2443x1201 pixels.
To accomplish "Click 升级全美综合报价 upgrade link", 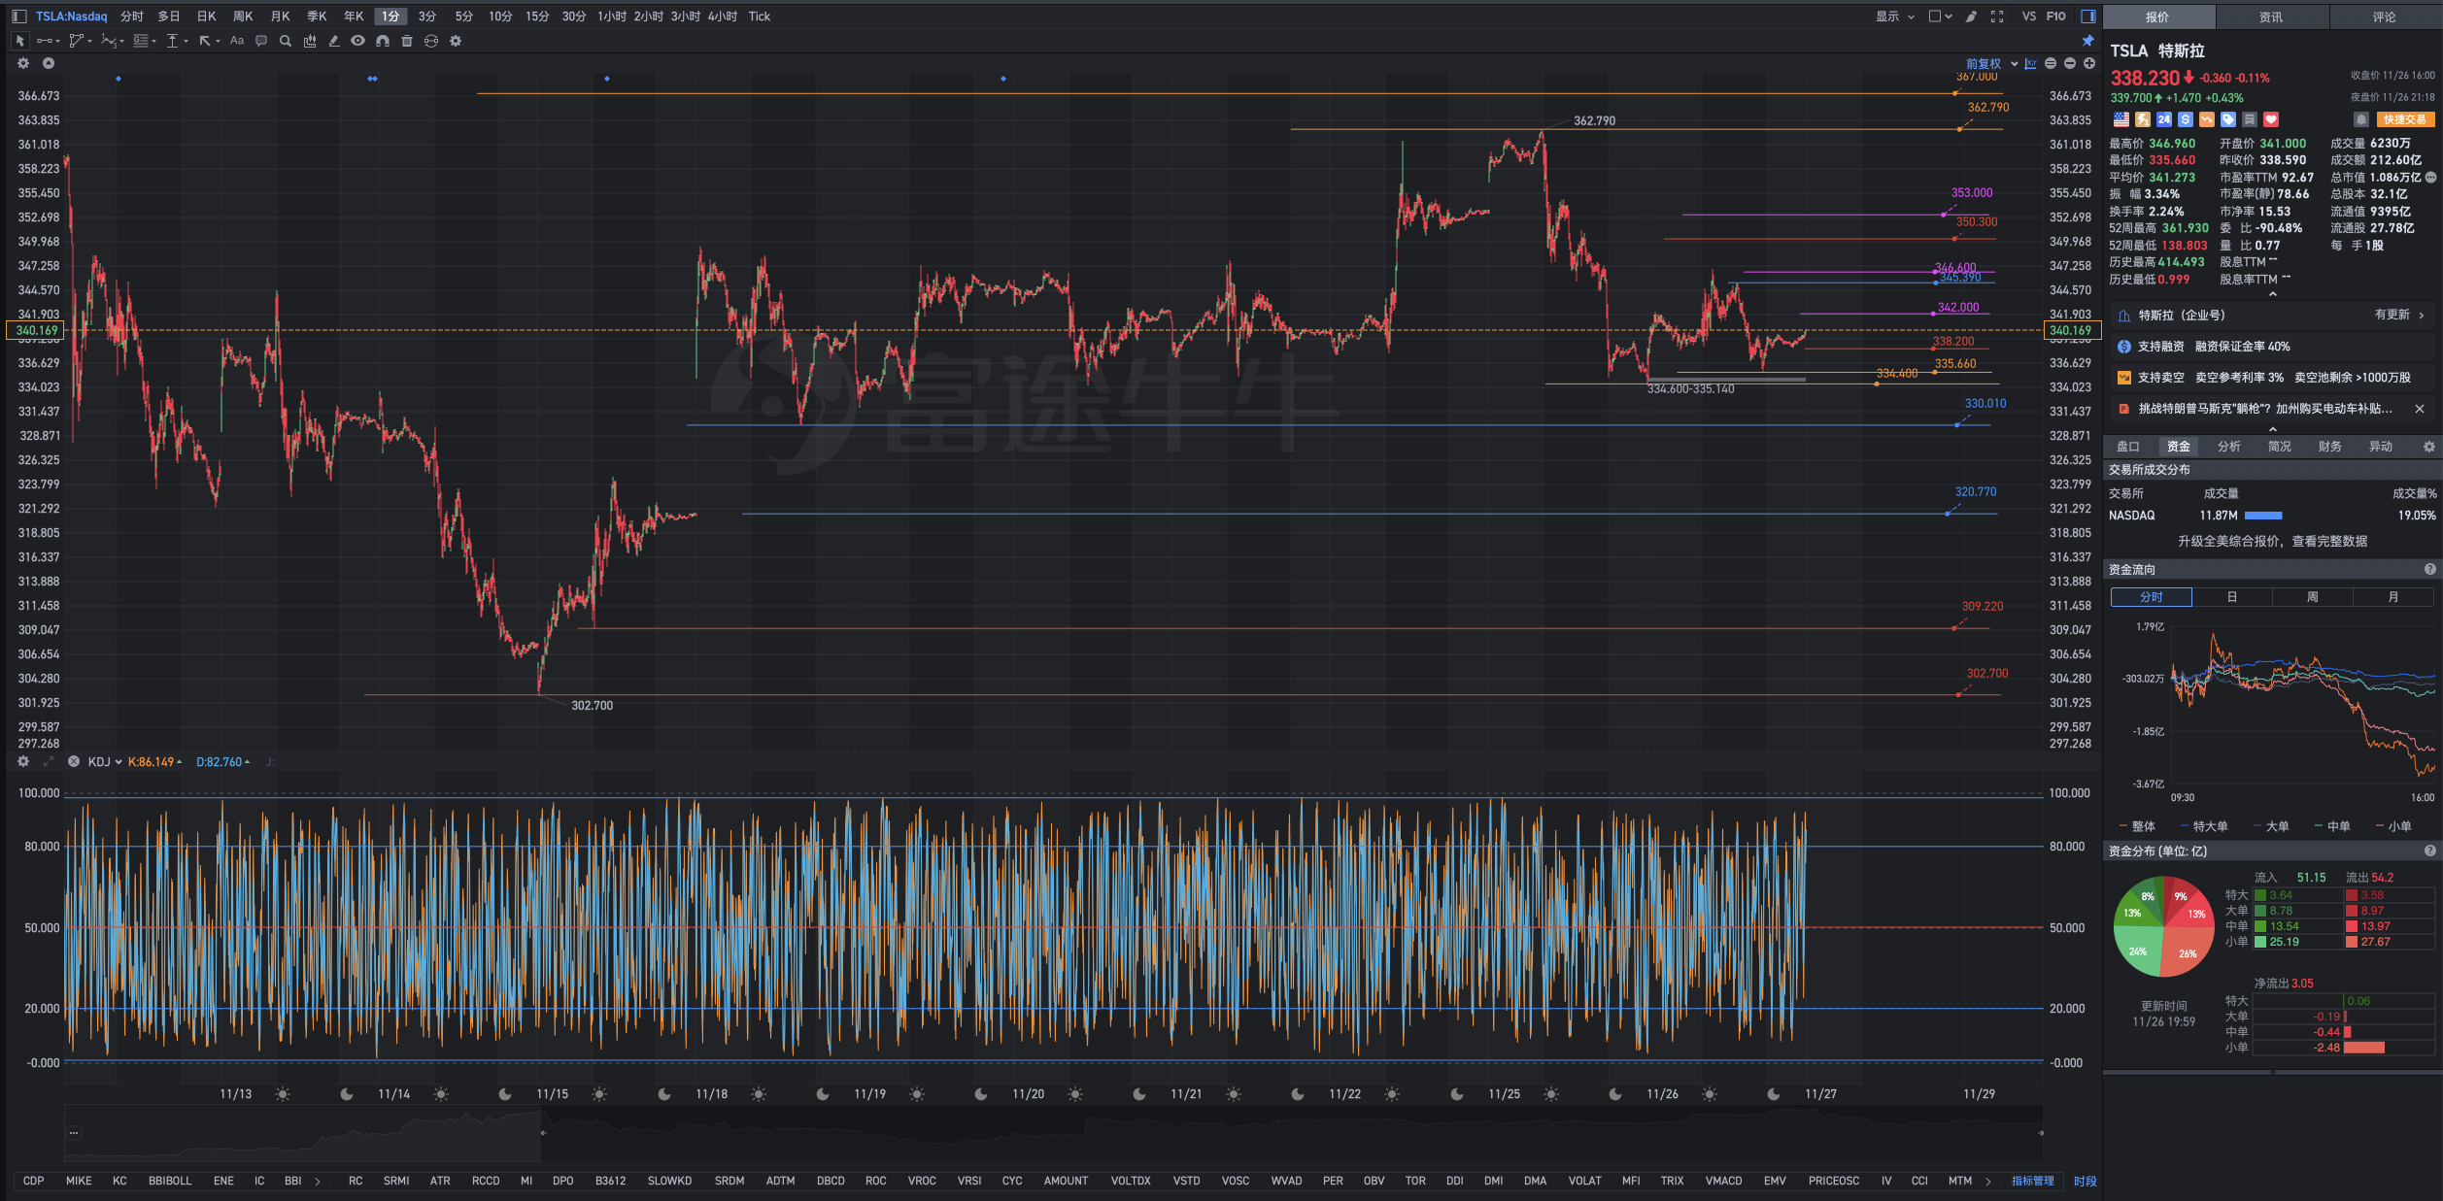I will click(x=2272, y=542).
